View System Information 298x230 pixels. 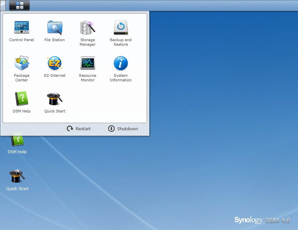(x=121, y=69)
